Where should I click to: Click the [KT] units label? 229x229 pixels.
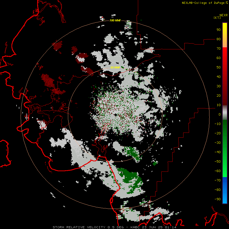pyautogui.click(x=217, y=18)
